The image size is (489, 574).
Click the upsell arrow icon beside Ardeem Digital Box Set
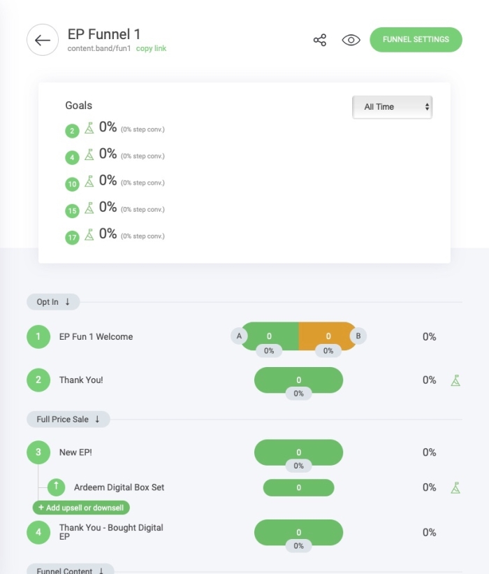click(x=57, y=487)
